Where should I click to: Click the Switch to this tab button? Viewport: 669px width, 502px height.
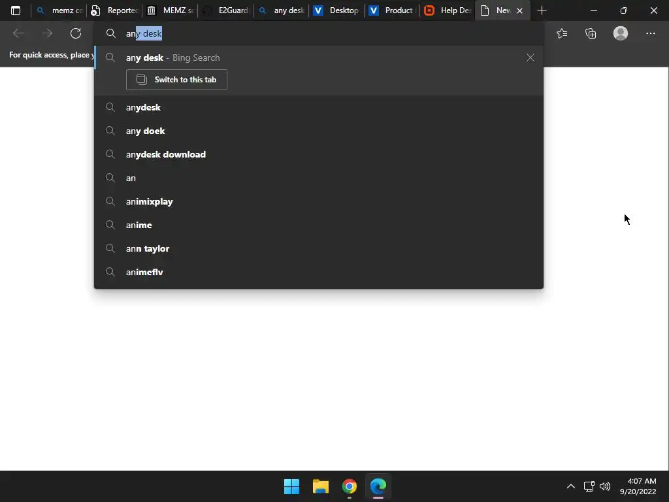pos(176,80)
